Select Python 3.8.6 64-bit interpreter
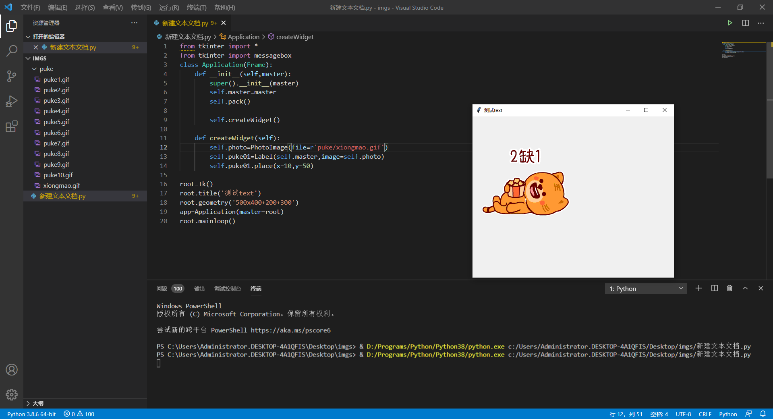773x419 pixels. pos(31,414)
